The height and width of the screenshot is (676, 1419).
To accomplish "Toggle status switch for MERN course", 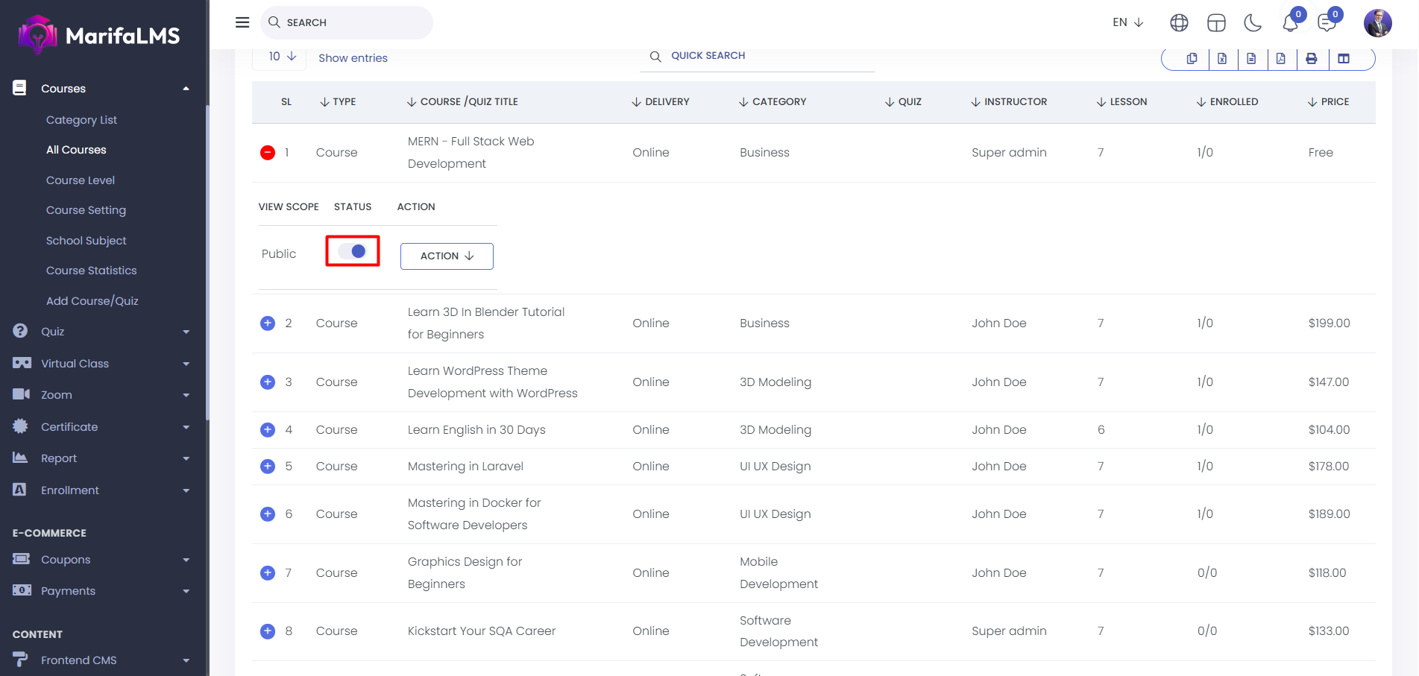I will (x=353, y=251).
